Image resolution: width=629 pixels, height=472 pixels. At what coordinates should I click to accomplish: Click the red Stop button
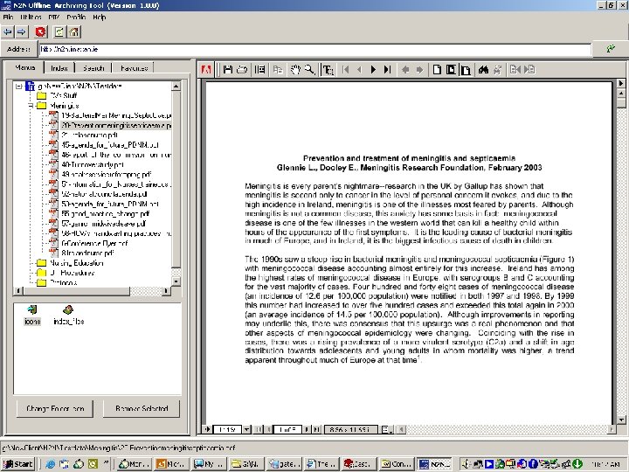click(x=40, y=31)
